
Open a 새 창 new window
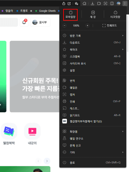click(x=93, y=15)
